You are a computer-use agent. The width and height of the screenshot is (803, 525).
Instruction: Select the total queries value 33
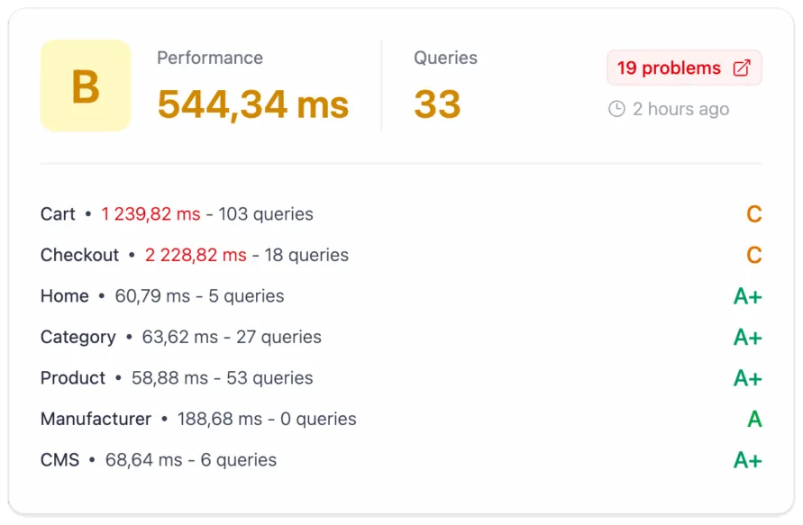tap(437, 104)
